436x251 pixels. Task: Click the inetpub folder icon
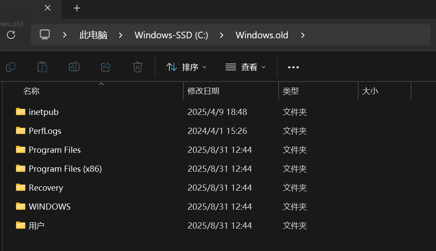[20, 112]
